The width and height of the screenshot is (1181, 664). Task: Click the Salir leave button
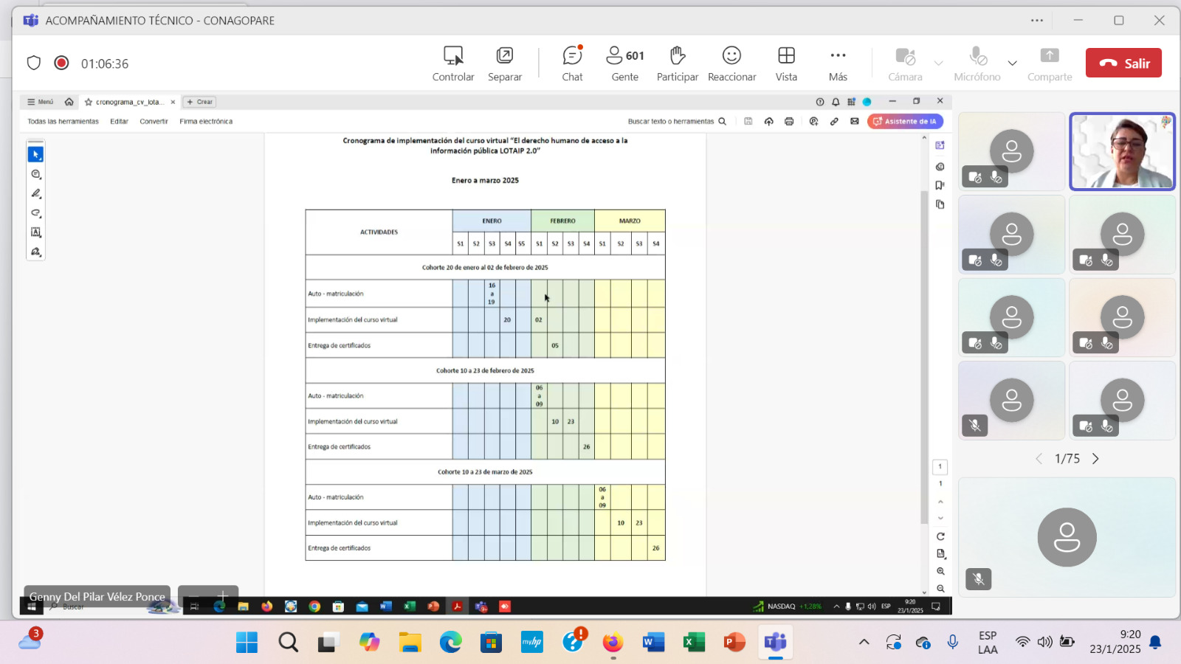(1123, 63)
